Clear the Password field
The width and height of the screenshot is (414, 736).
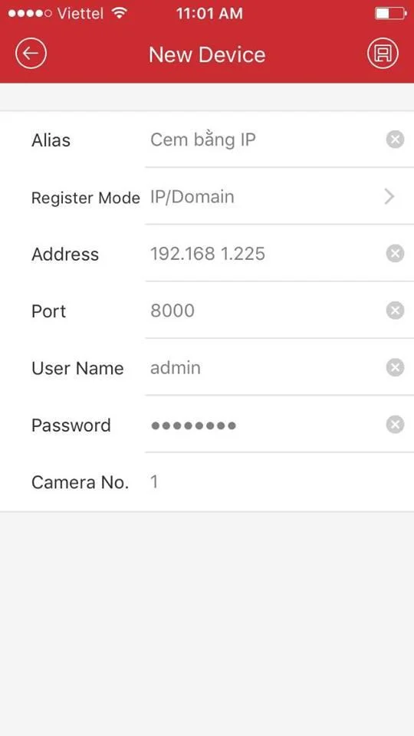[395, 425]
